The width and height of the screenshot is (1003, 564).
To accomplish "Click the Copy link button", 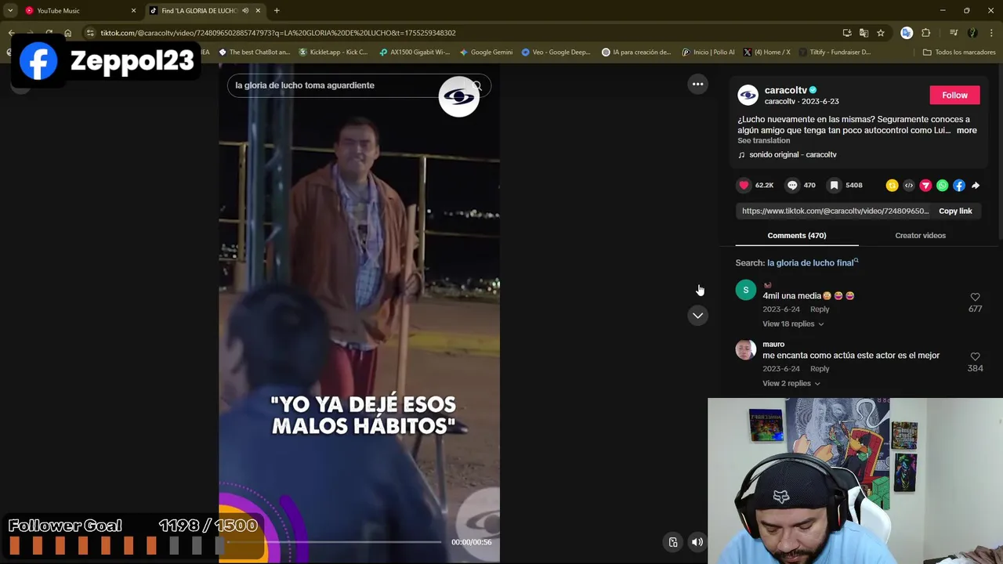I will (x=955, y=211).
